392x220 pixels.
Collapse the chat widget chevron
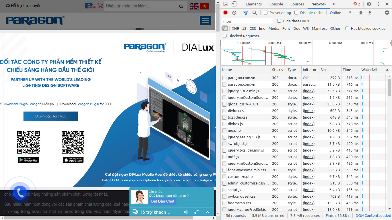207,212
